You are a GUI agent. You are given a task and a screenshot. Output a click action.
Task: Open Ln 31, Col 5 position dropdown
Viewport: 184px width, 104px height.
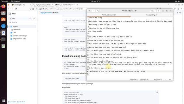coord(160,79)
